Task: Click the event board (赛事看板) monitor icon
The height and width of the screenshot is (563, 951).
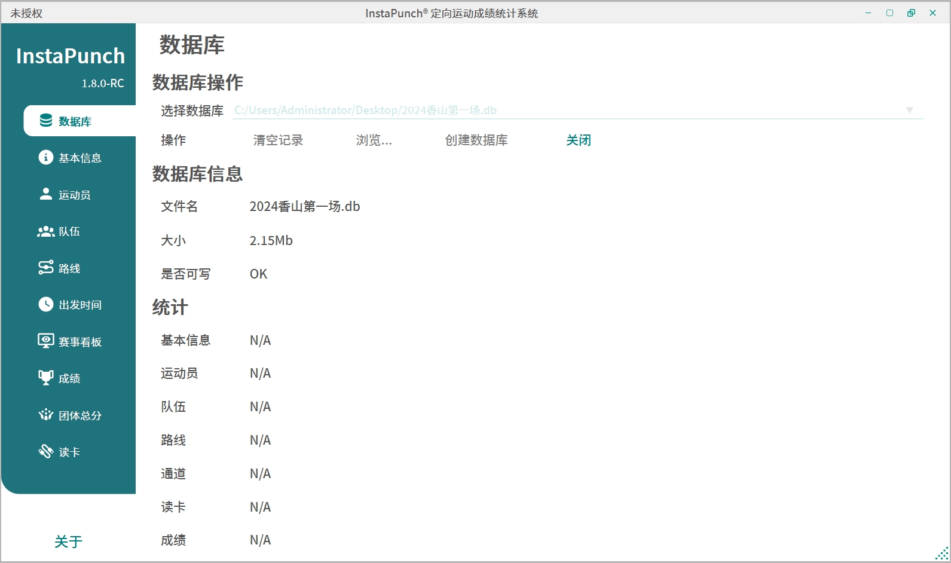Action: [x=46, y=341]
